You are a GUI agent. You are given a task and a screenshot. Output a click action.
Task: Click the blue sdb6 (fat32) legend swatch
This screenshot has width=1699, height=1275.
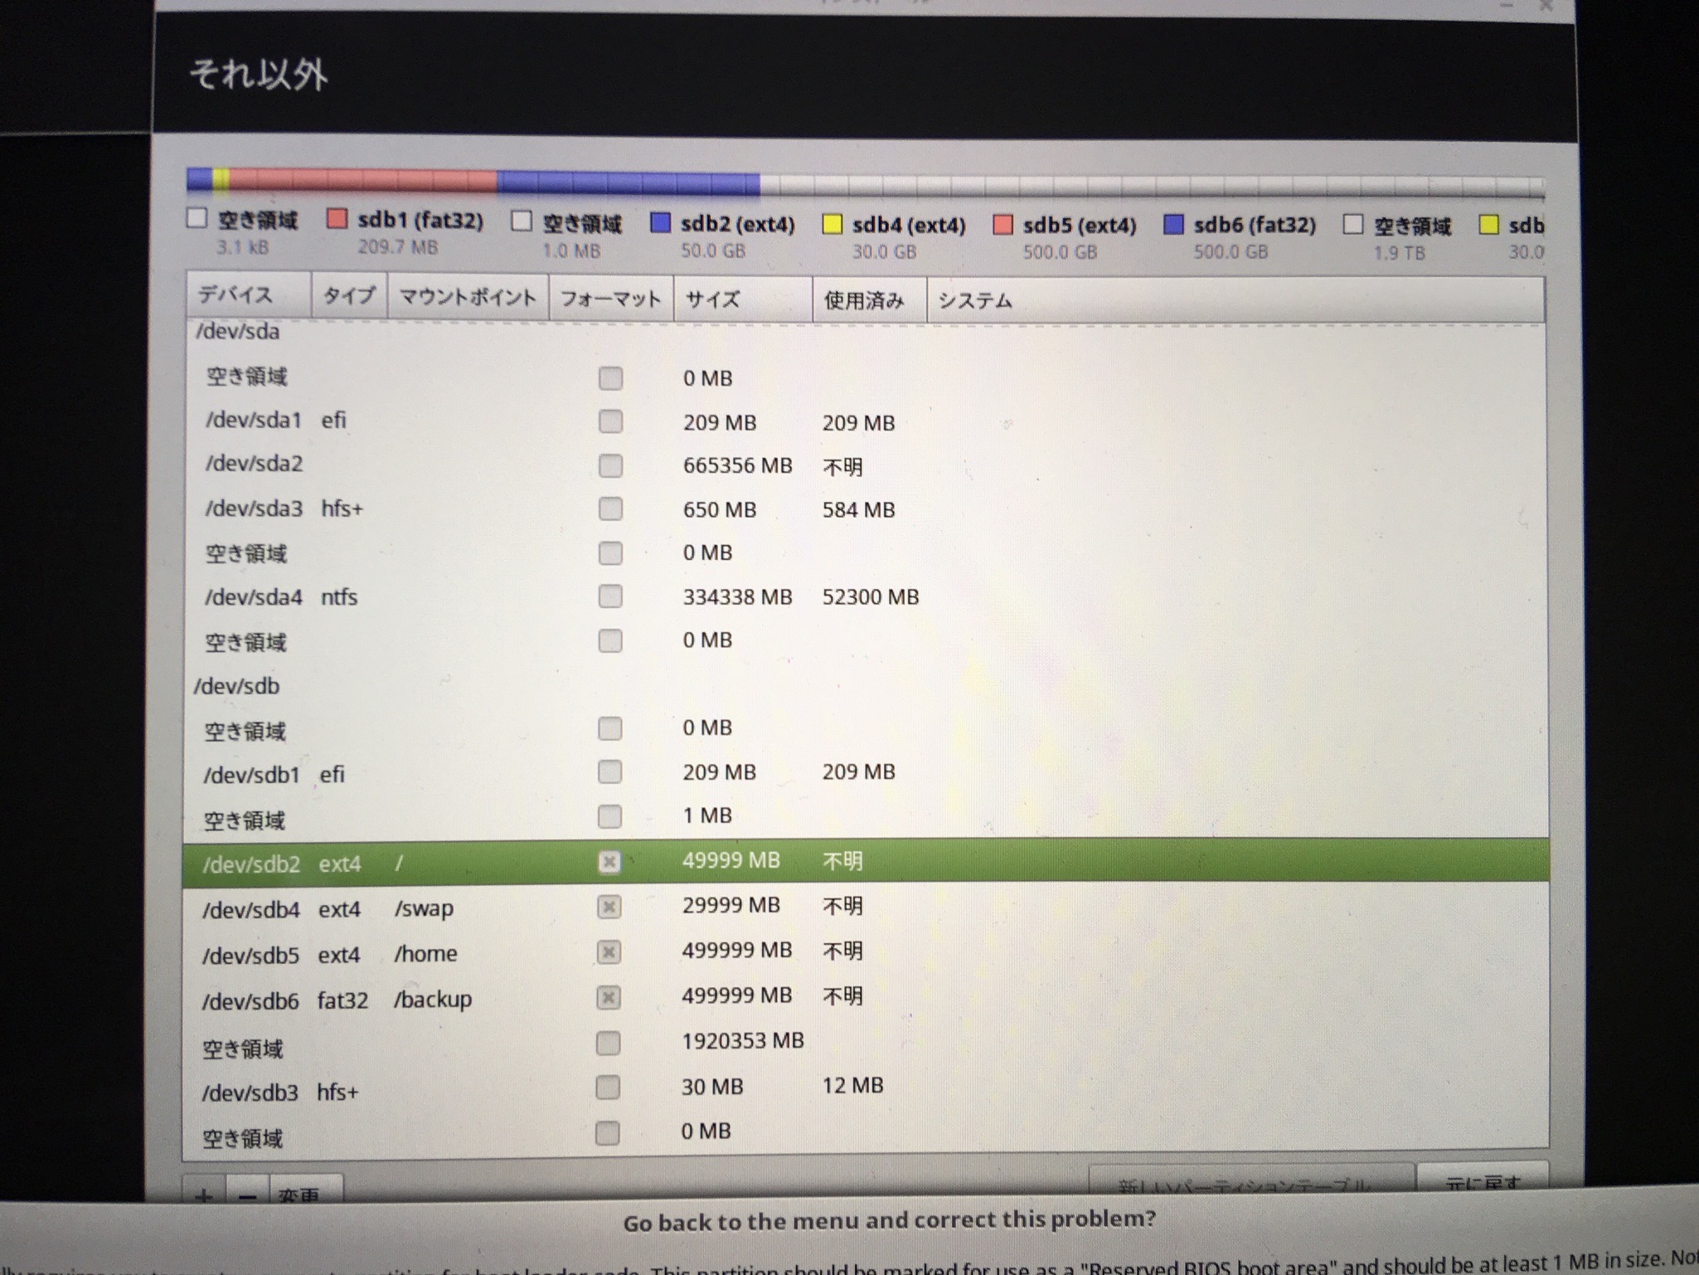pos(1173,225)
